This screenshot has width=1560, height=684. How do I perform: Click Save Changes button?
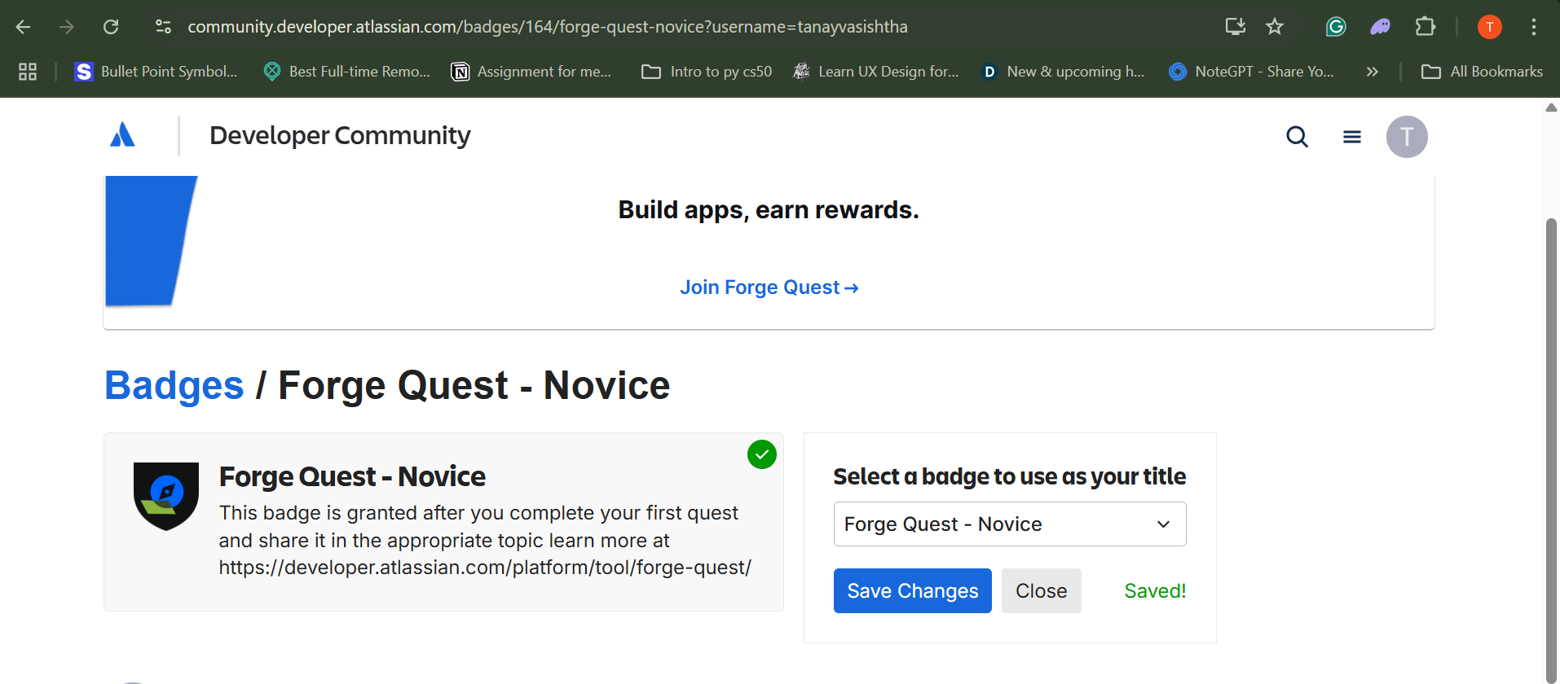[913, 591]
